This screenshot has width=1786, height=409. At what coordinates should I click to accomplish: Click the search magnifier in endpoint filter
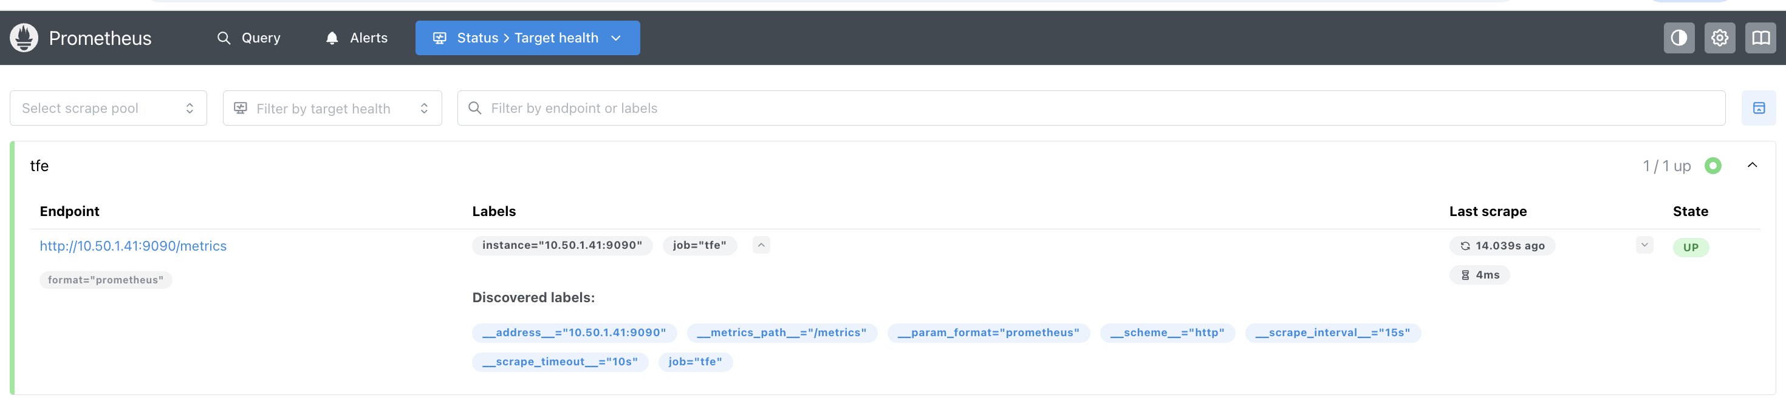[475, 108]
